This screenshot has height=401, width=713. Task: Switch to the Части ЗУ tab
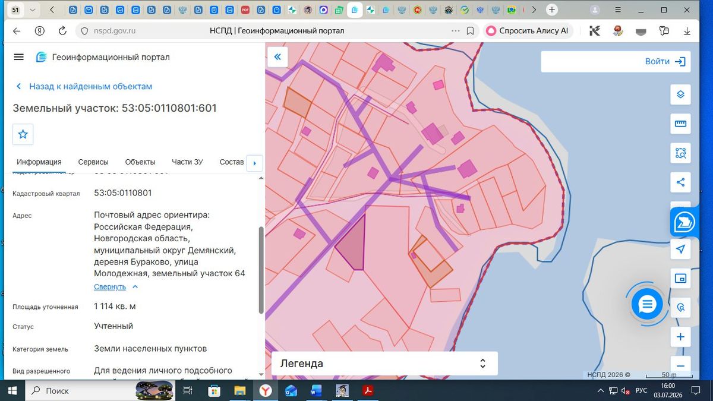pyautogui.click(x=187, y=162)
